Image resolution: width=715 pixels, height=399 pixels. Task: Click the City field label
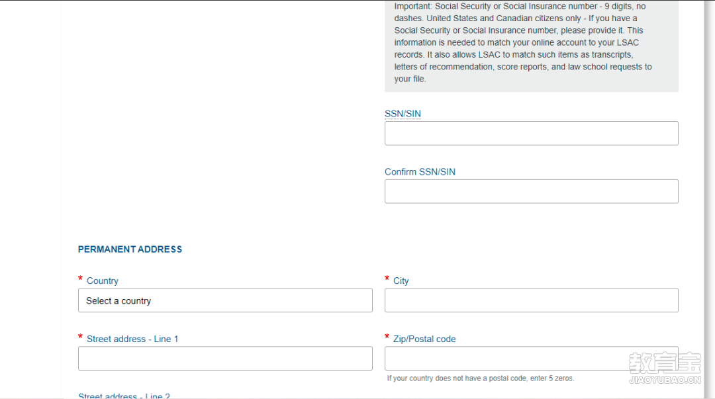tap(401, 281)
